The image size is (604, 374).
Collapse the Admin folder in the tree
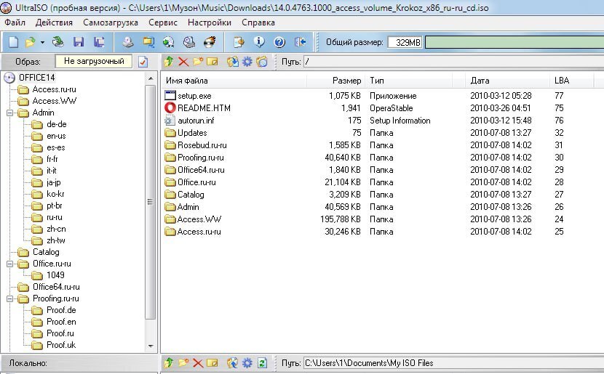click(x=9, y=113)
